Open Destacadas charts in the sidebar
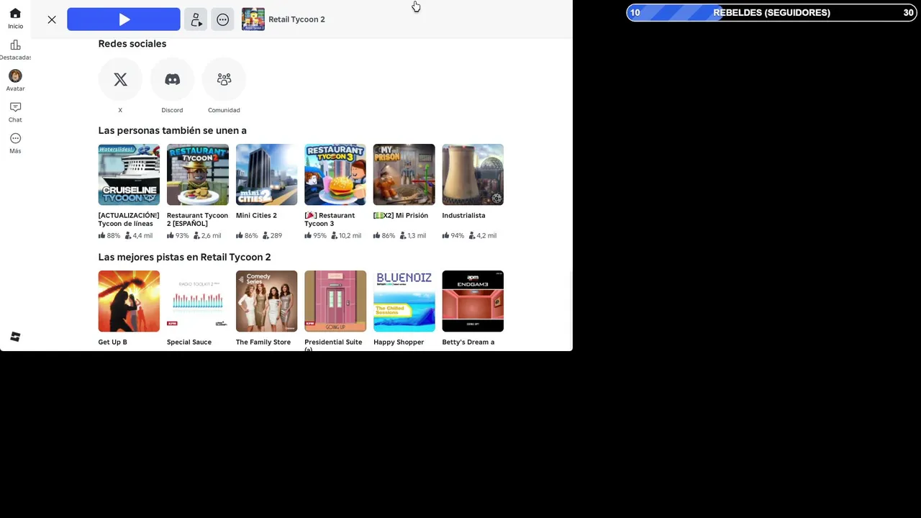 tap(15, 50)
